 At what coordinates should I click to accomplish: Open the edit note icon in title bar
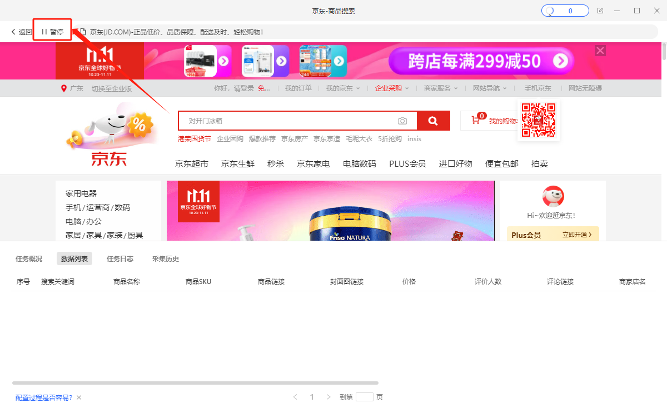[x=600, y=11]
